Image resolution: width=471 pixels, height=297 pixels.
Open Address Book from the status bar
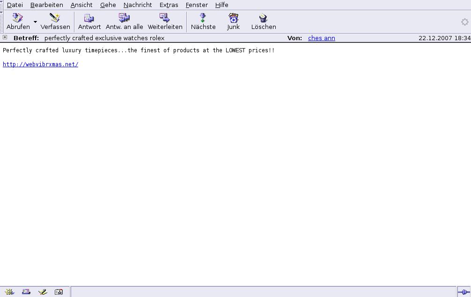[59, 292]
